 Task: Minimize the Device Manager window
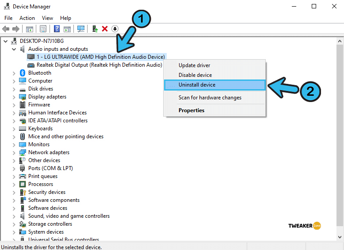click(x=294, y=6)
